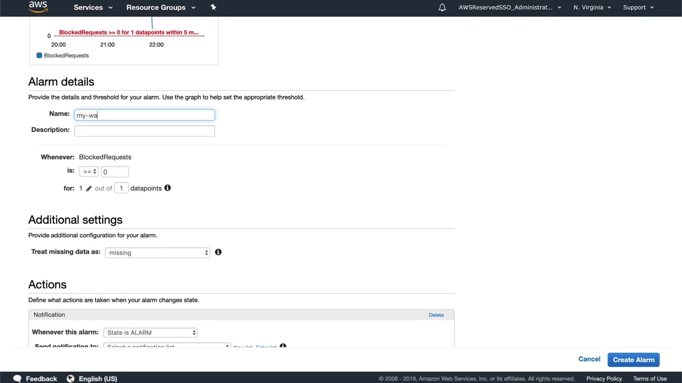Expand the N. Virginia region menu
Viewport: 682px width, 383px height.
click(592, 7)
